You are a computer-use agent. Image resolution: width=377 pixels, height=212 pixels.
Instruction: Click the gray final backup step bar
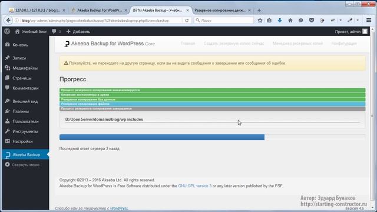click(212, 108)
